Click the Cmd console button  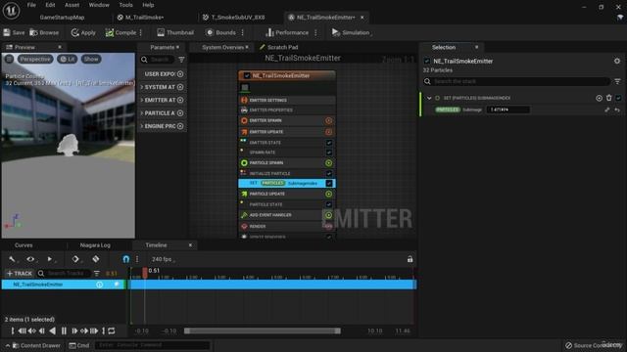(x=79, y=345)
